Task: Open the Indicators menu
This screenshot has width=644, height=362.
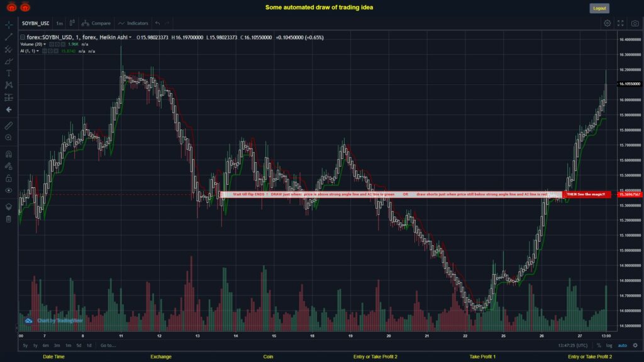Action: [133, 23]
